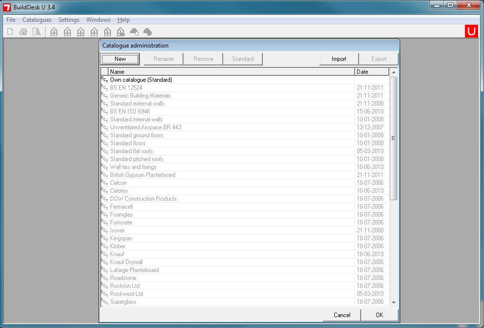484x328 pixels.
Task: Open the Help menu
Action: click(x=123, y=20)
